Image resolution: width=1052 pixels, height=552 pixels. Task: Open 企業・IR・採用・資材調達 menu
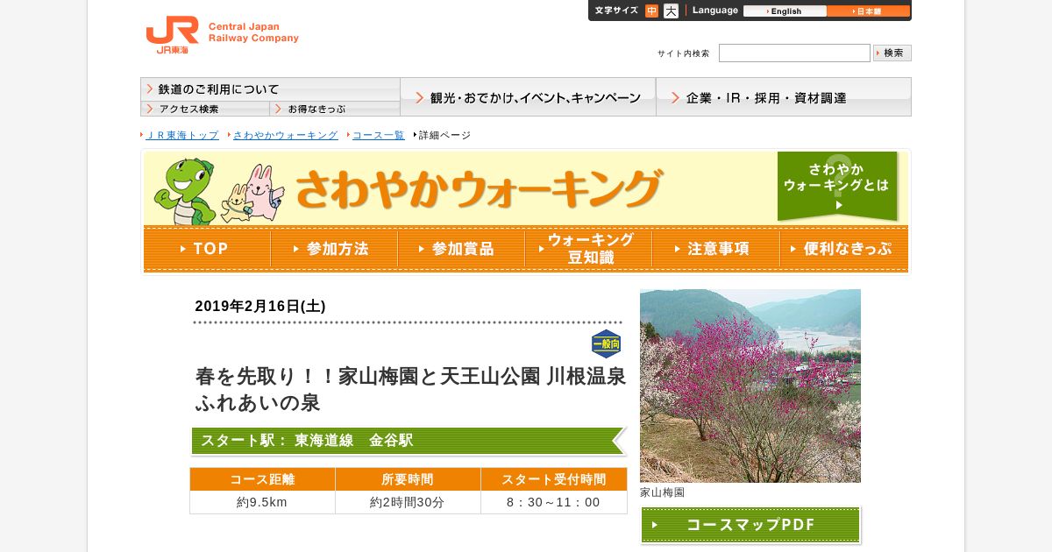coord(784,97)
